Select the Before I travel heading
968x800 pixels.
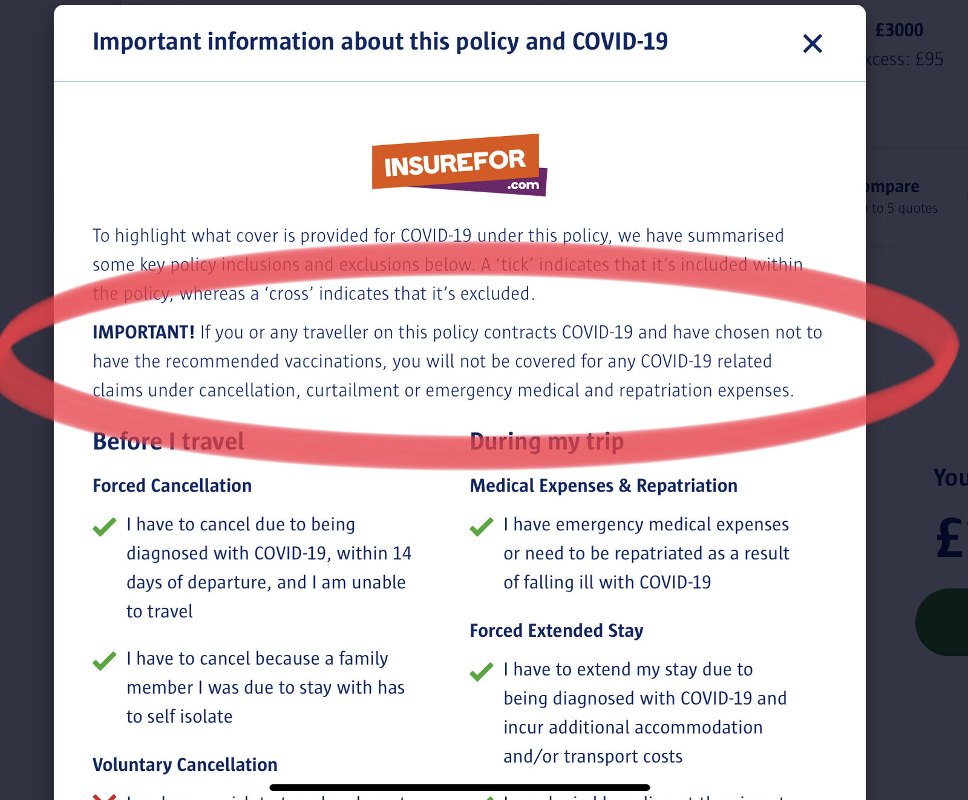[x=168, y=441]
